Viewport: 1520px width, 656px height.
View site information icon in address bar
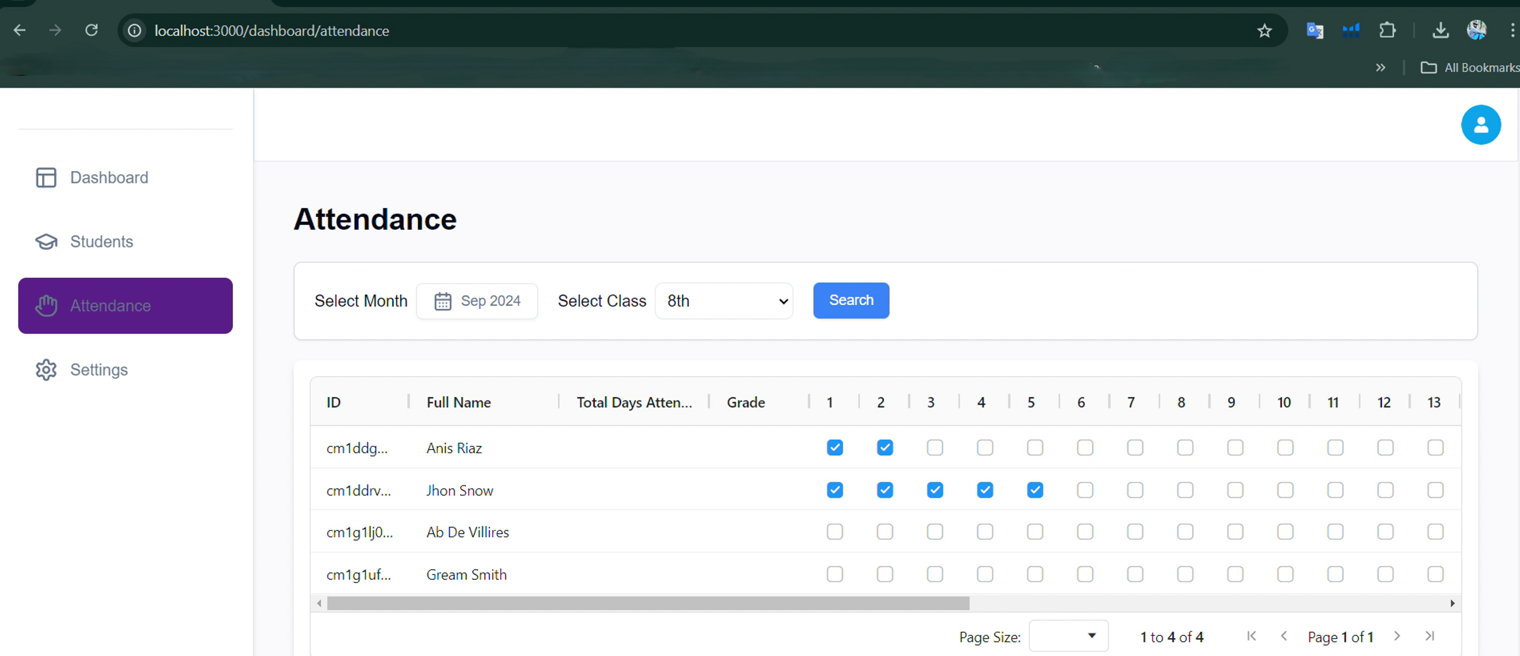[x=135, y=30]
